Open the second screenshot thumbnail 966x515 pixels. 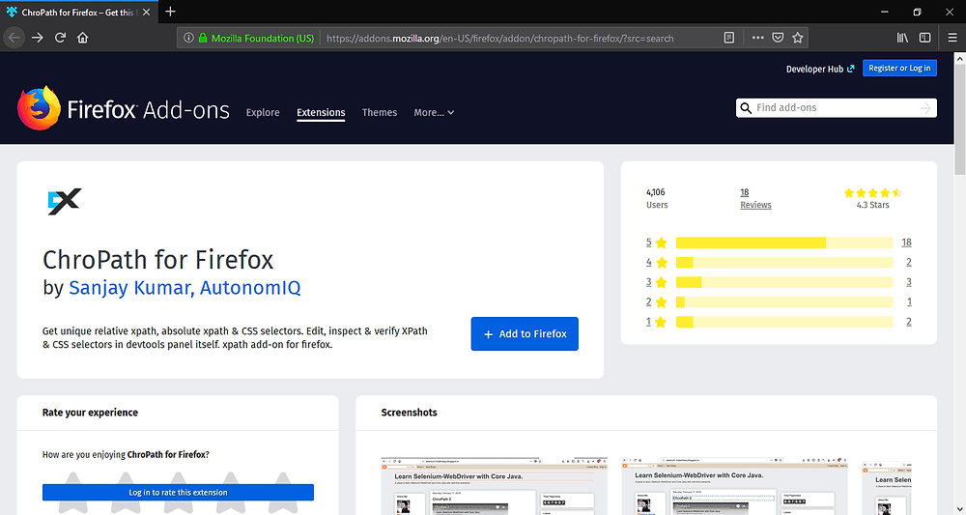pos(734,486)
